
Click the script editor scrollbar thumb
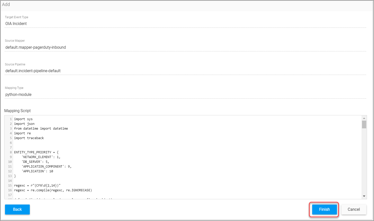coord(364,124)
